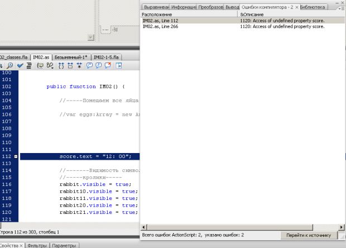This screenshot has width=346, height=248.
Task: Click the Строка 112 из 303 status text
Action: 29,232
